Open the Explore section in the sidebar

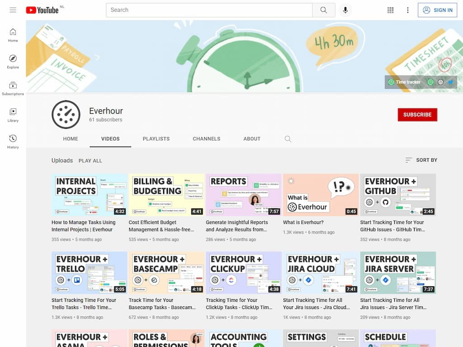click(13, 61)
